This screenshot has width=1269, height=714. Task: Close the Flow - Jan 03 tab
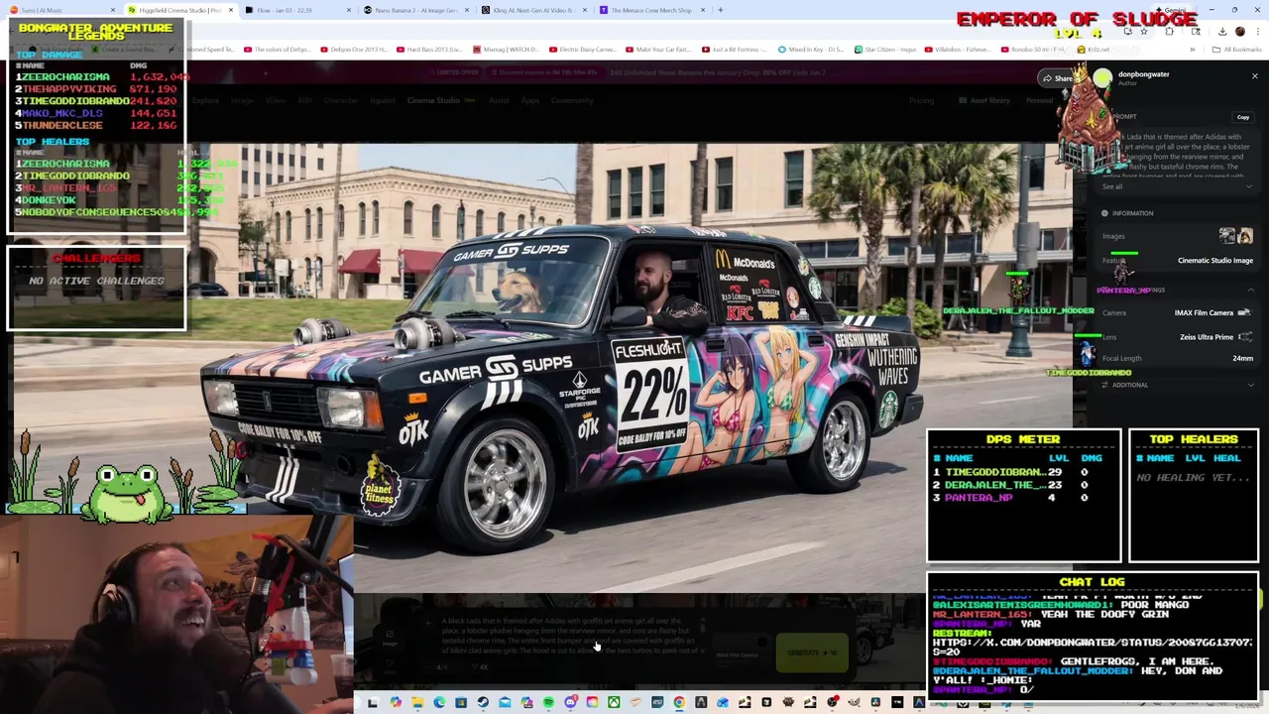[349, 10]
